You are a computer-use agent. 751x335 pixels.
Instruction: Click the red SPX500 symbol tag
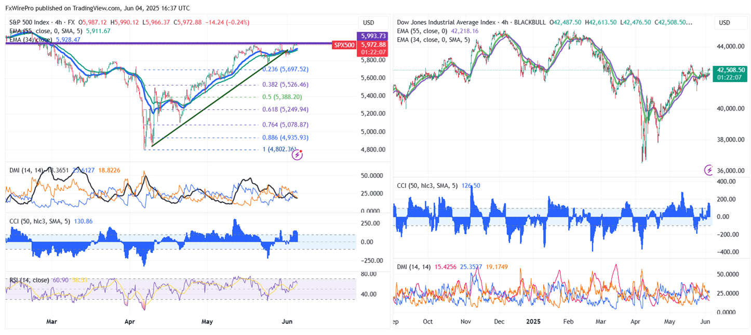coord(344,45)
